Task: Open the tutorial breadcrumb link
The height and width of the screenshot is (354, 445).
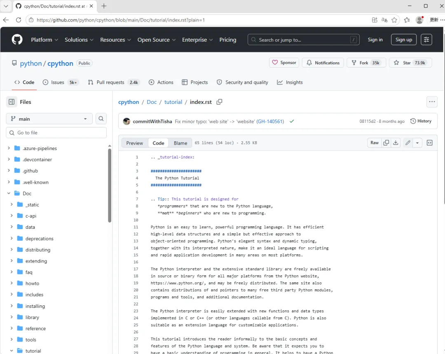Action: 173,102
